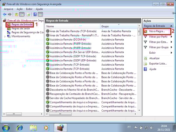Click the volume speaker tray icon
The image size is (176, 132).
(151, 128)
